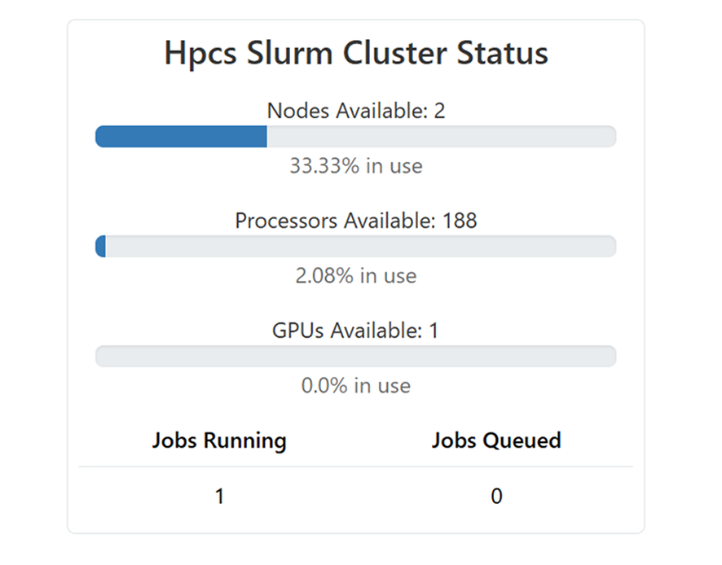This screenshot has height=565, width=722.
Task: Click the divider line under job headers
Action: (356, 466)
